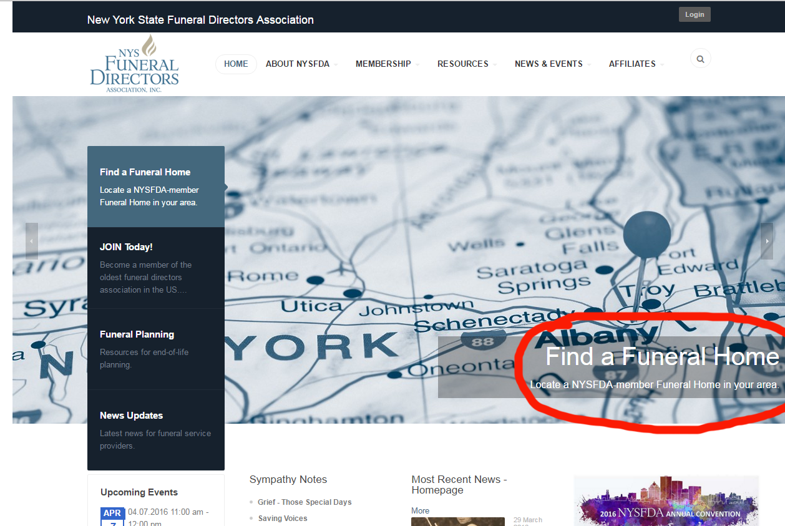Click 'Locate a NYSFDA-member Funeral Home' banner caption
The width and height of the screenshot is (785, 526).
click(655, 384)
